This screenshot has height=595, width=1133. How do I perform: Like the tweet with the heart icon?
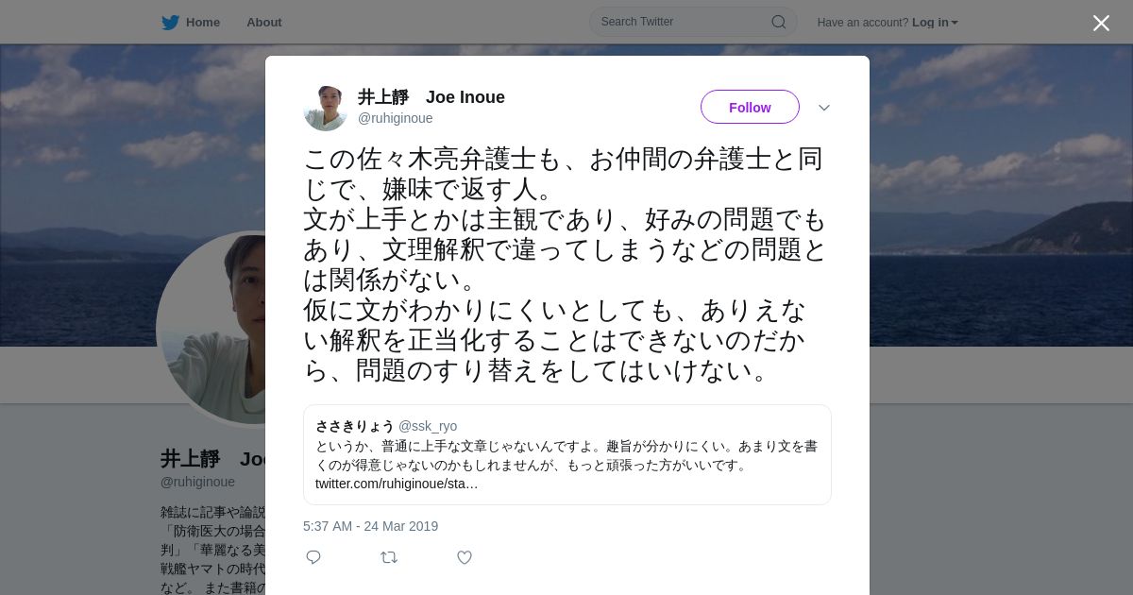point(465,557)
